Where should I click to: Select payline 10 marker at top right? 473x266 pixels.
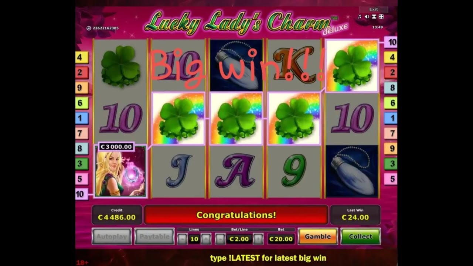(391, 42)
